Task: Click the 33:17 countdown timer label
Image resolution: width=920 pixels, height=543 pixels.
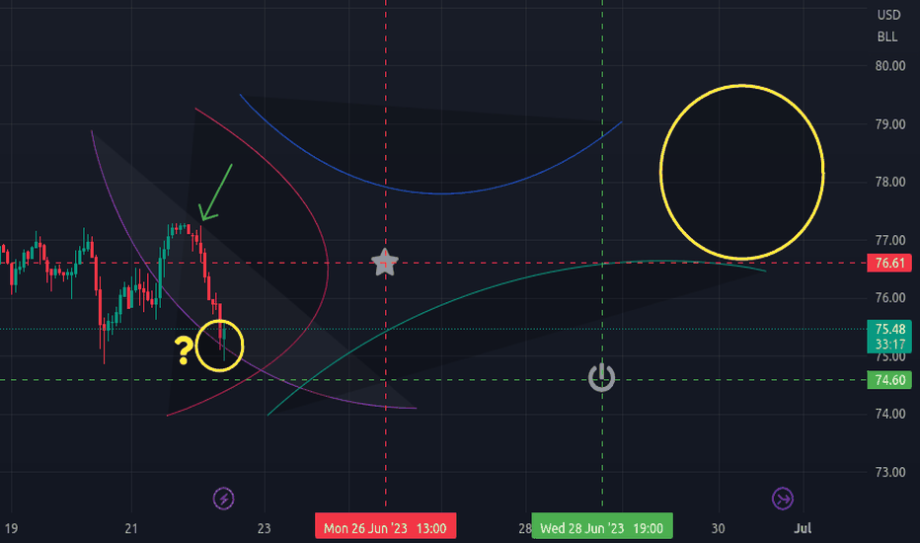Action: (x=889, y=345)
